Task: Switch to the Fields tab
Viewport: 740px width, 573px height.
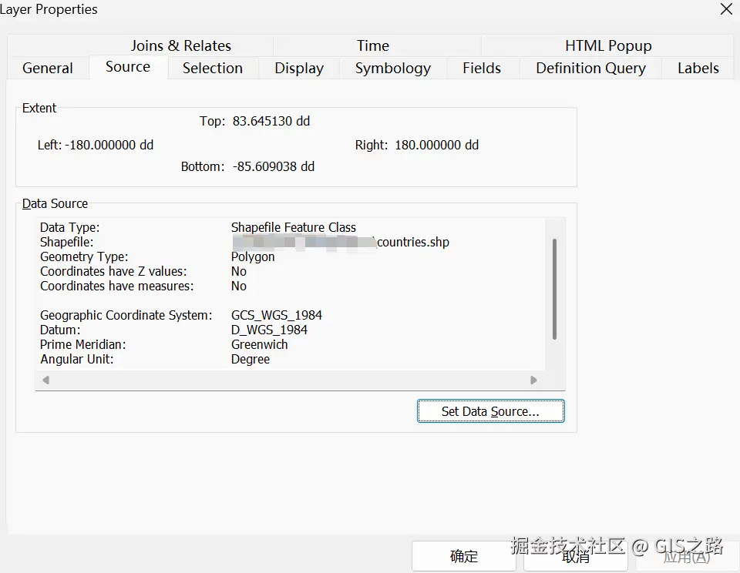Action: tap(482, 68)
